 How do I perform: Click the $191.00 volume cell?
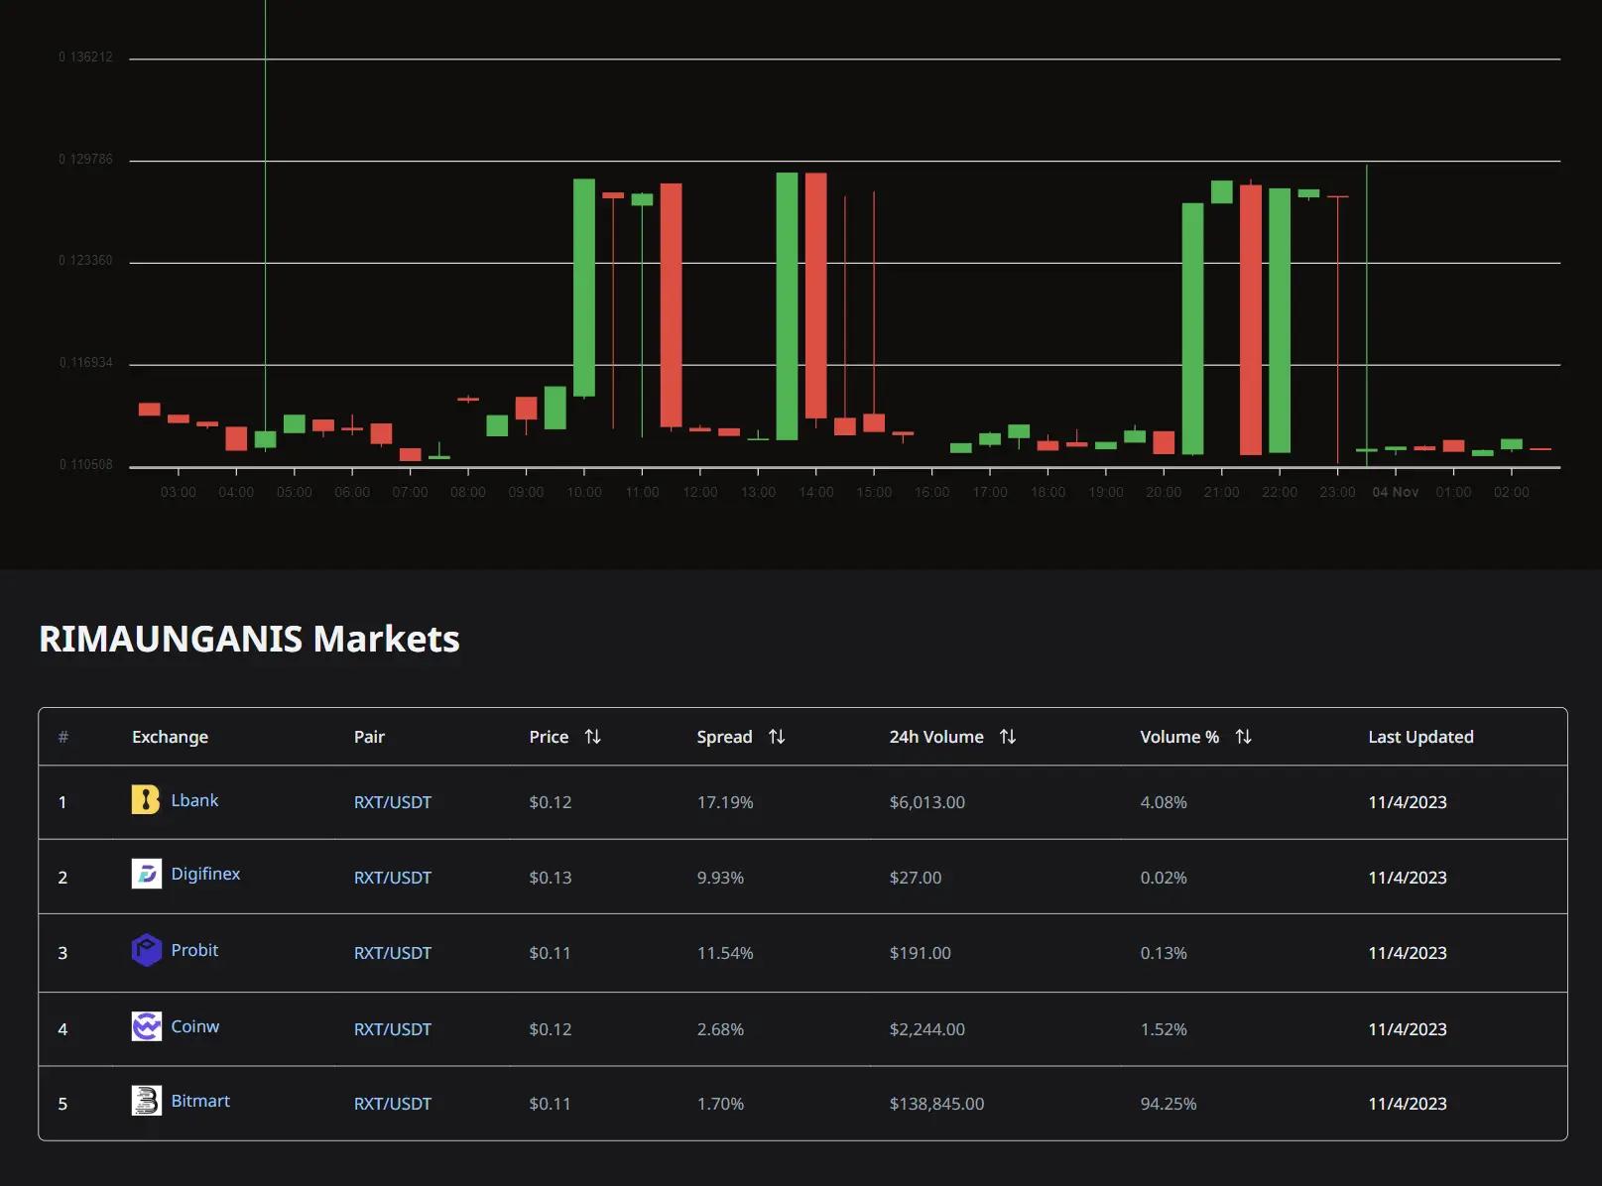coord(920,953)
